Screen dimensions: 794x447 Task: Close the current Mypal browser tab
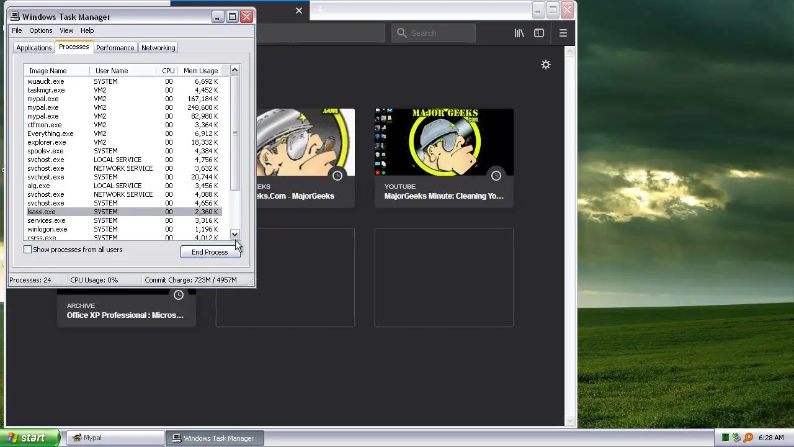point(299,11)
